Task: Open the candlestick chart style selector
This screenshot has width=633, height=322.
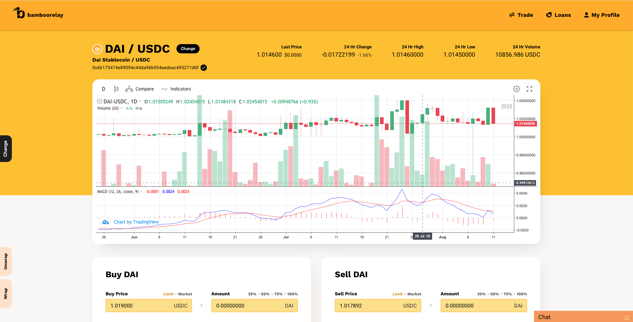Action: click(x=116, y=89)
